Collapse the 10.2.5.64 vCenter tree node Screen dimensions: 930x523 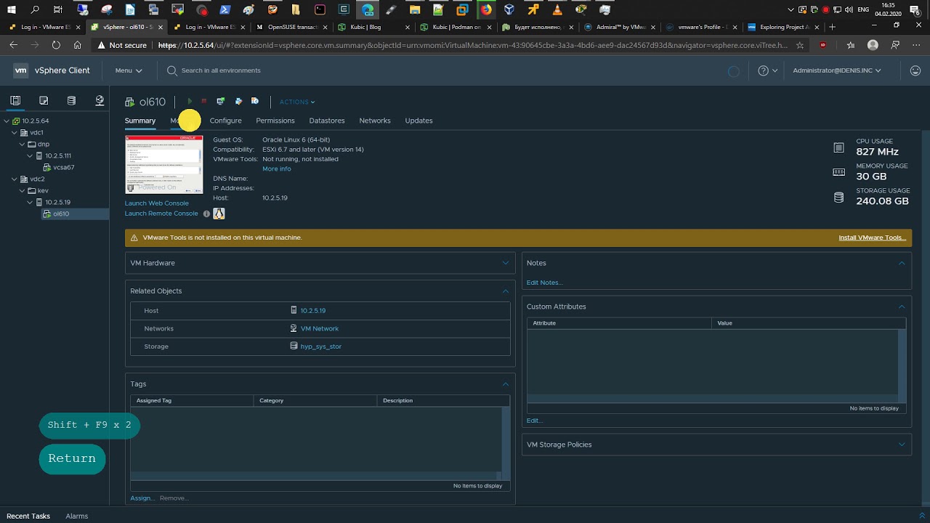click(x=7, y=121)
